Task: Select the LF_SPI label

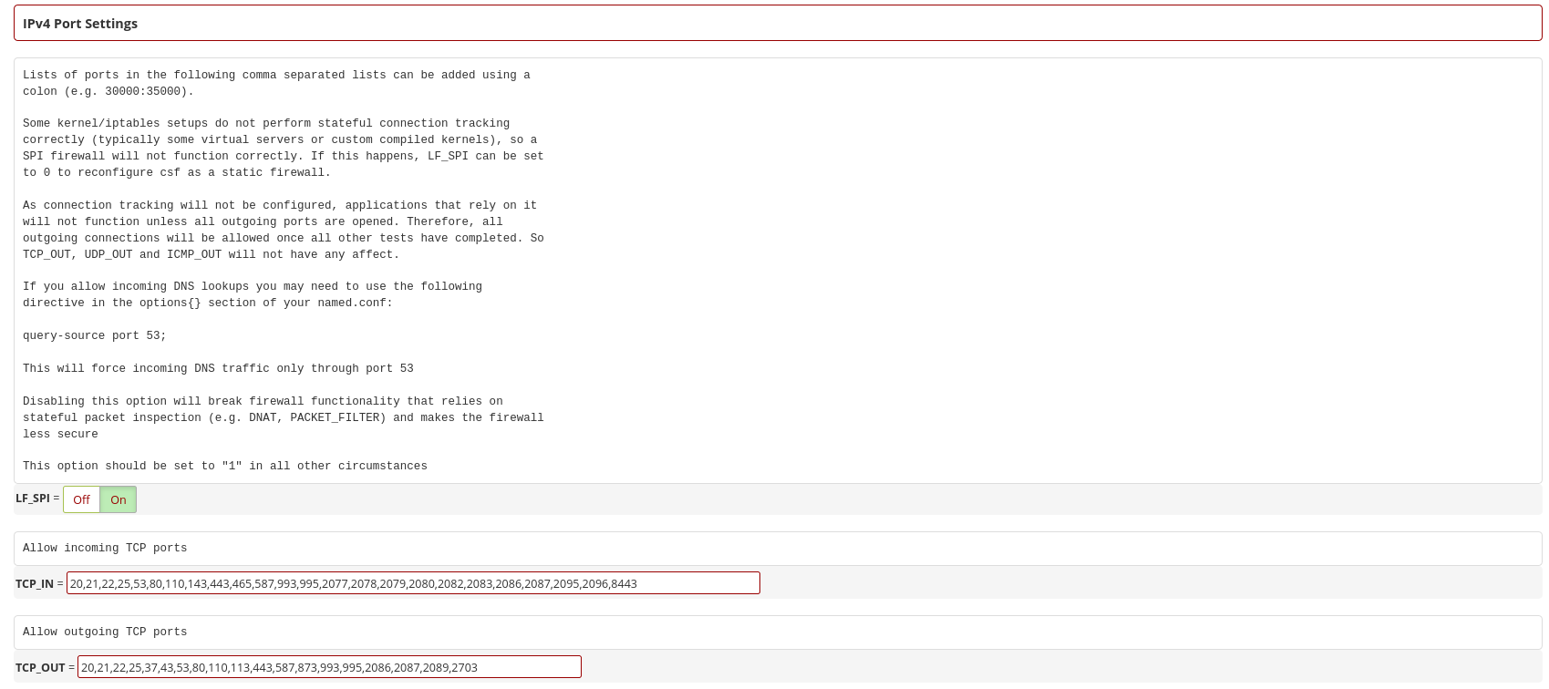Action: (x=33, y=499)
